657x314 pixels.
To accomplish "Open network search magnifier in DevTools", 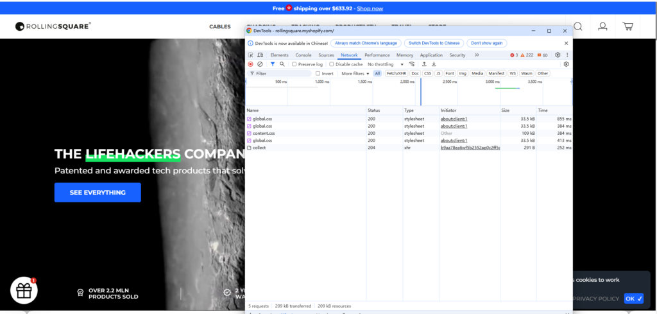I will pos(282,64).
